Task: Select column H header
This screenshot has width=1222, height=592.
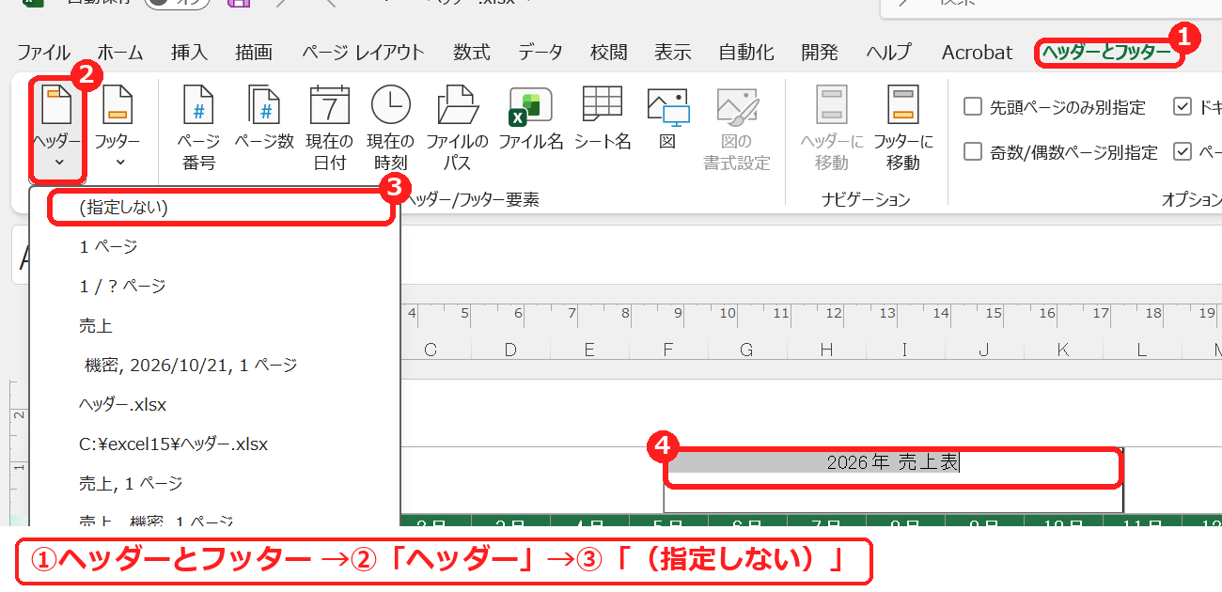Action: tap(826, 351)
